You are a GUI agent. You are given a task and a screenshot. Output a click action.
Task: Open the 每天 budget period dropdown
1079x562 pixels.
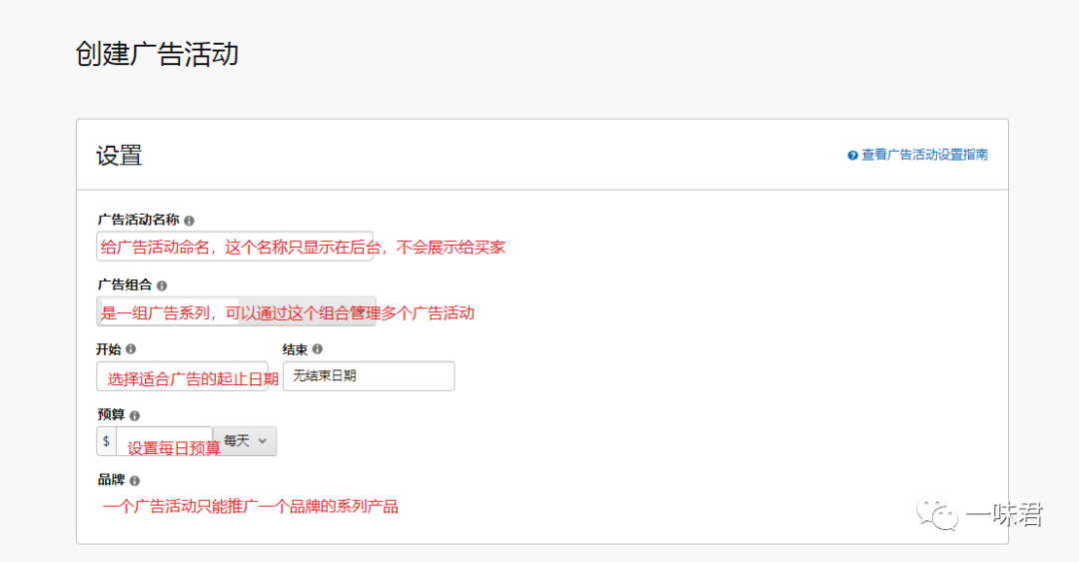[x=245, y=441]
